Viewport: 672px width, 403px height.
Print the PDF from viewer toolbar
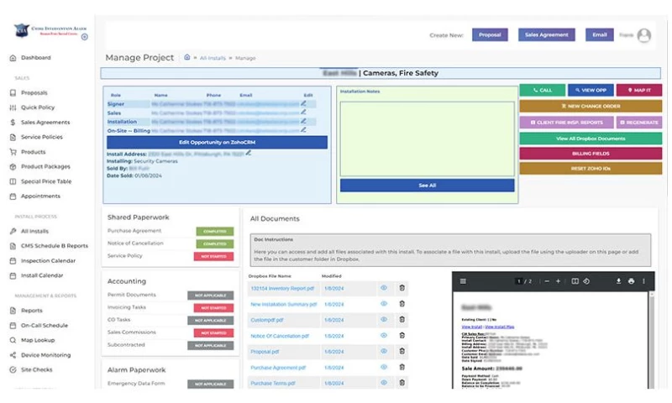click(x=632, y=281)
